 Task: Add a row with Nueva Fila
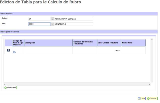click(10, 88)
